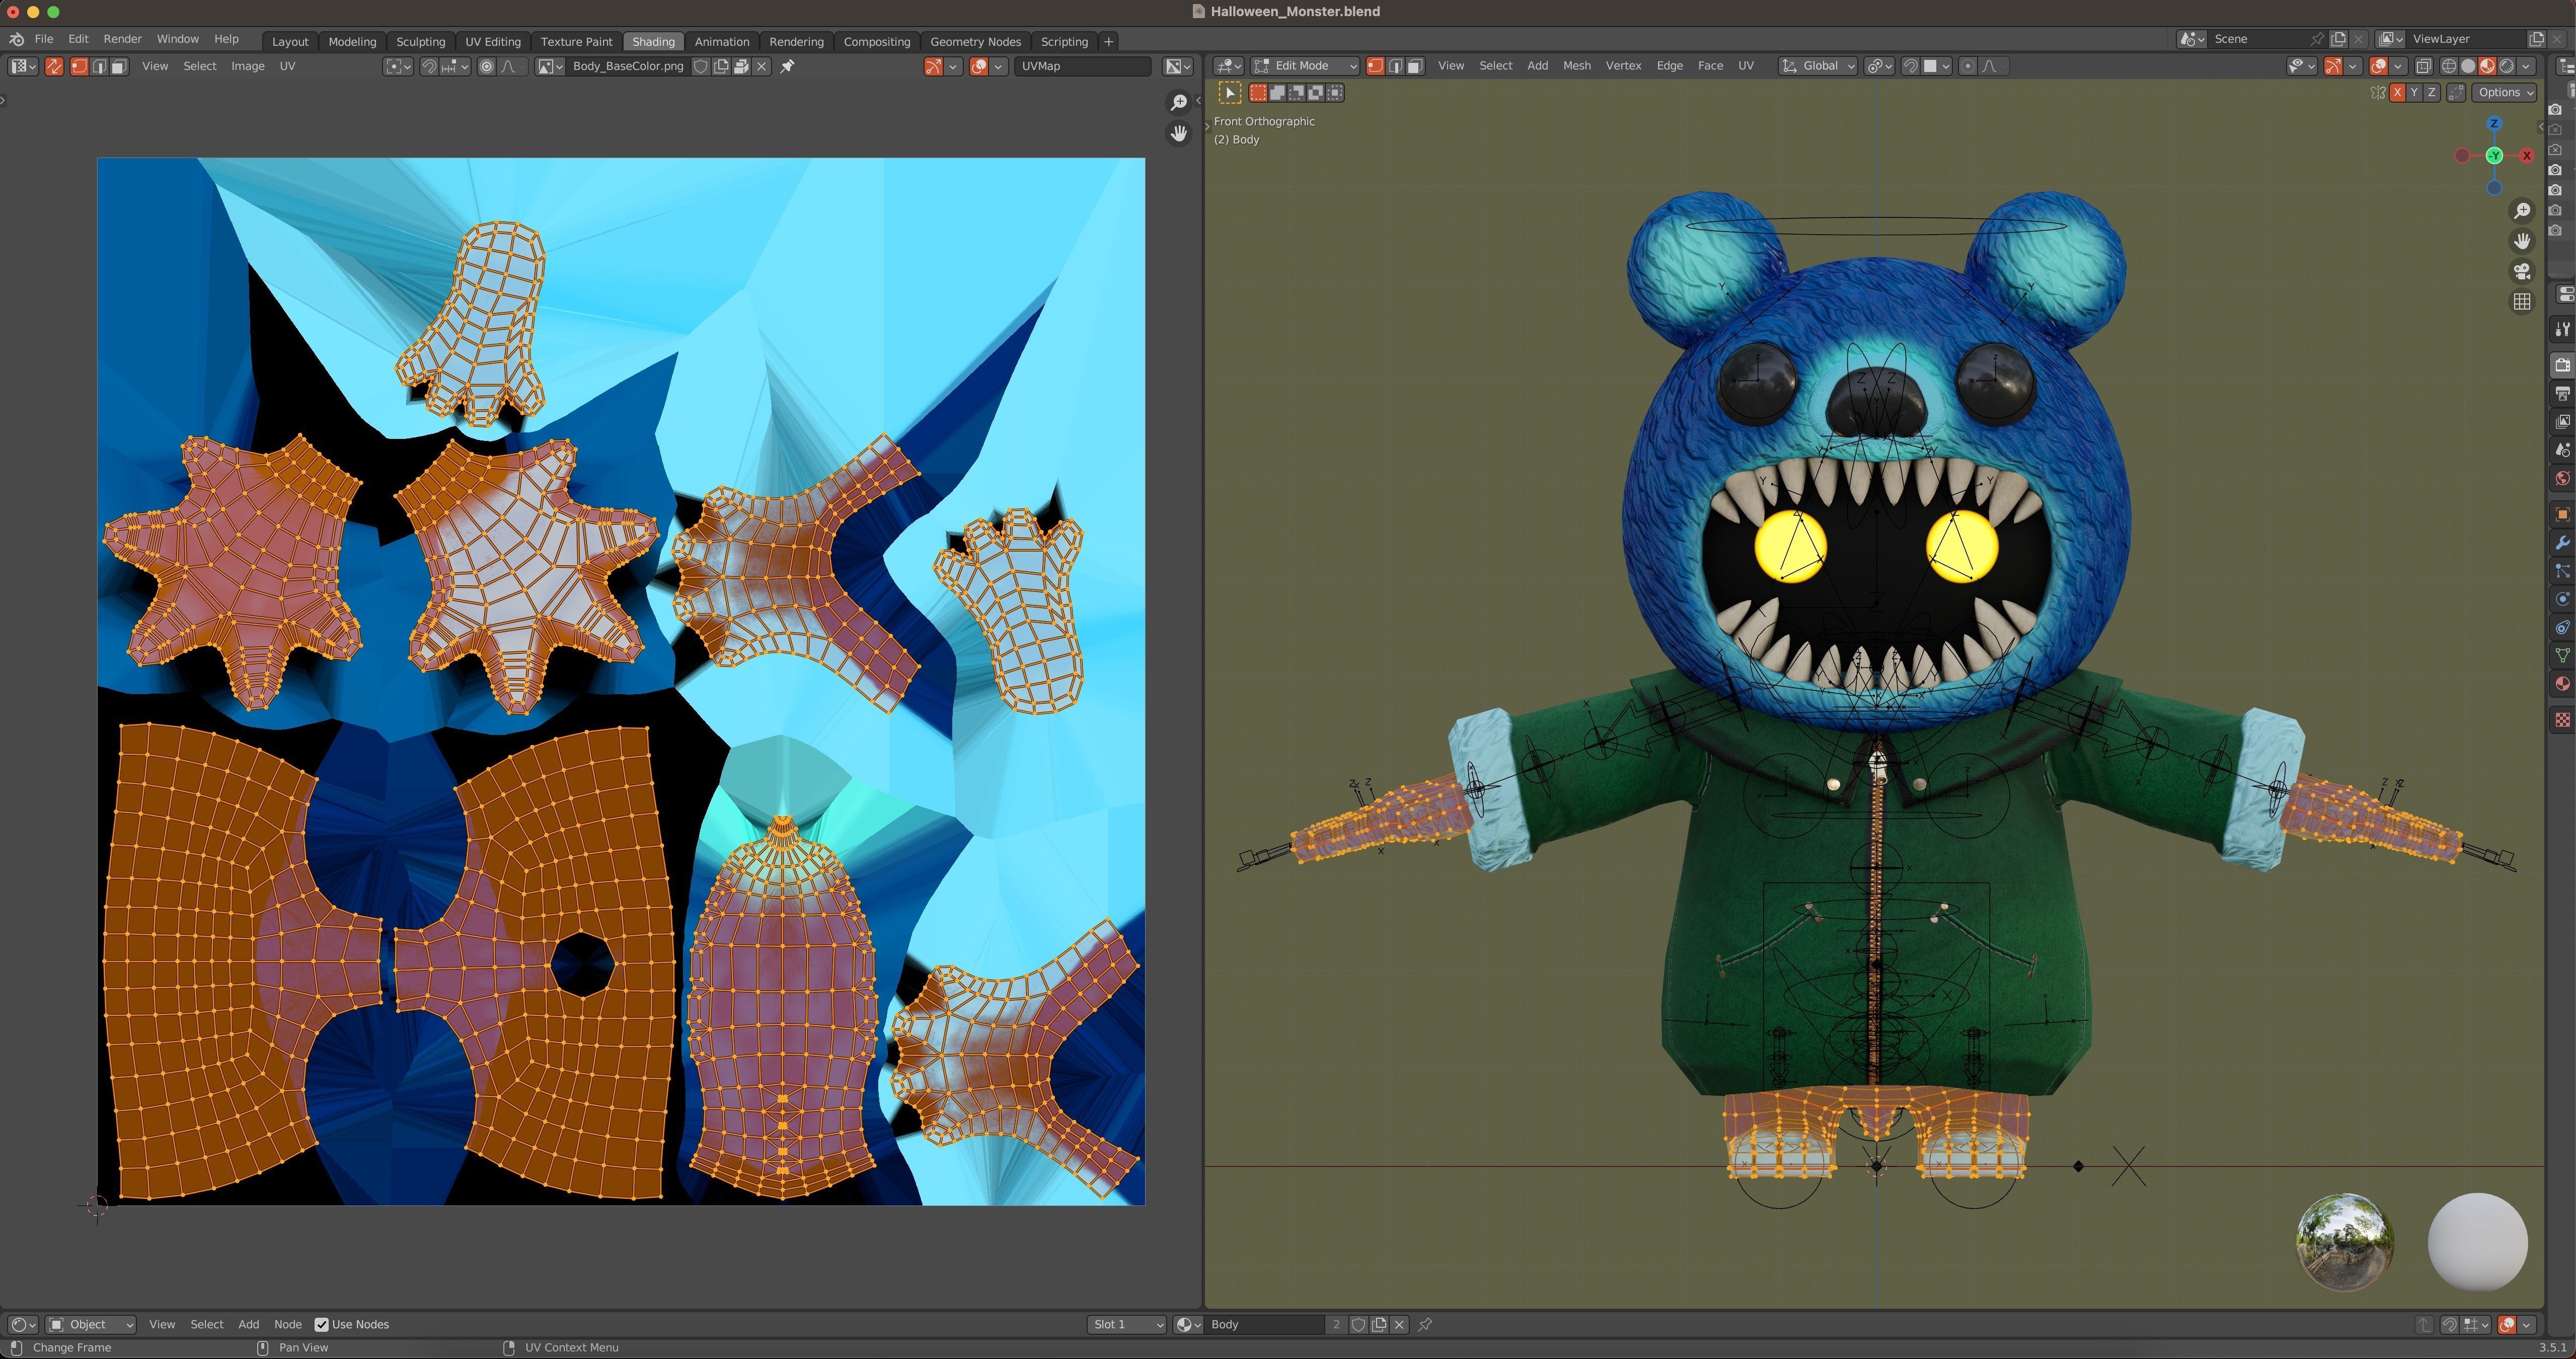
Task: Switch to the UV Editing workspace
Action: coord(493,41)
